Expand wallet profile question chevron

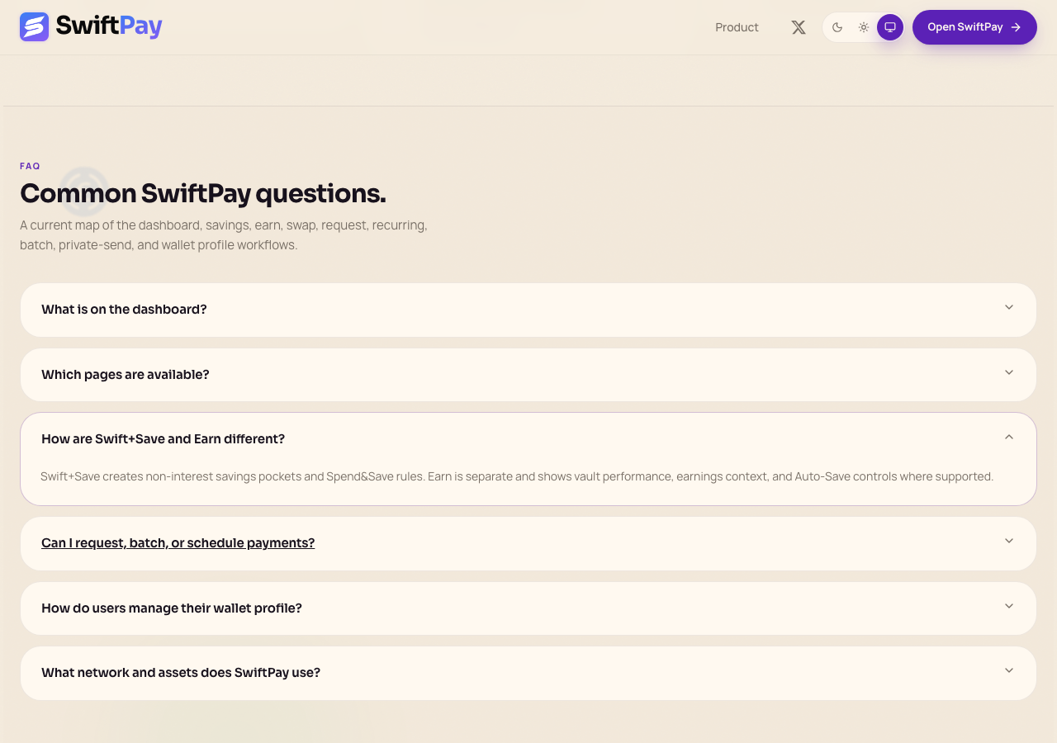click(x=1009, y=606)
